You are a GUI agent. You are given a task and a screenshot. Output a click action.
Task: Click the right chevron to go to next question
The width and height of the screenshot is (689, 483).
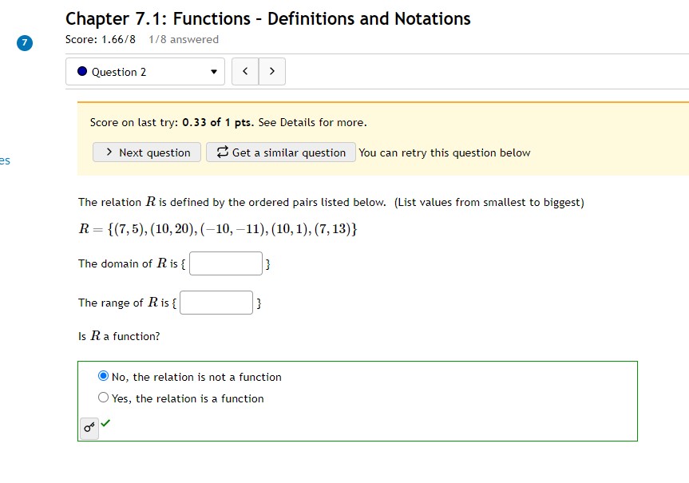pyautogui.click(x=271, y=71)
